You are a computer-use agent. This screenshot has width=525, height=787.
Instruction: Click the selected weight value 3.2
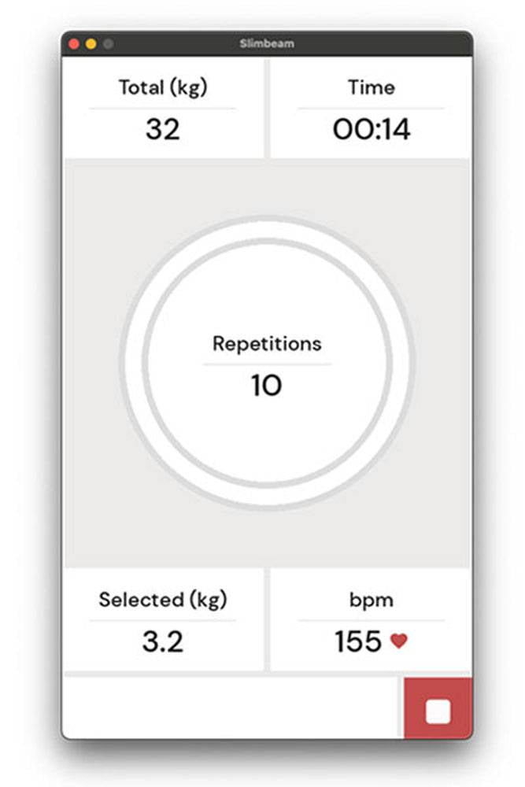[162, 641]
